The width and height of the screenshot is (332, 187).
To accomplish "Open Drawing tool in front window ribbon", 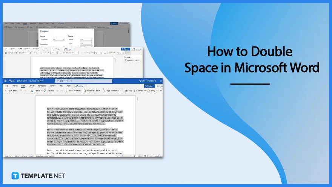I will click(x=49, y=91).
